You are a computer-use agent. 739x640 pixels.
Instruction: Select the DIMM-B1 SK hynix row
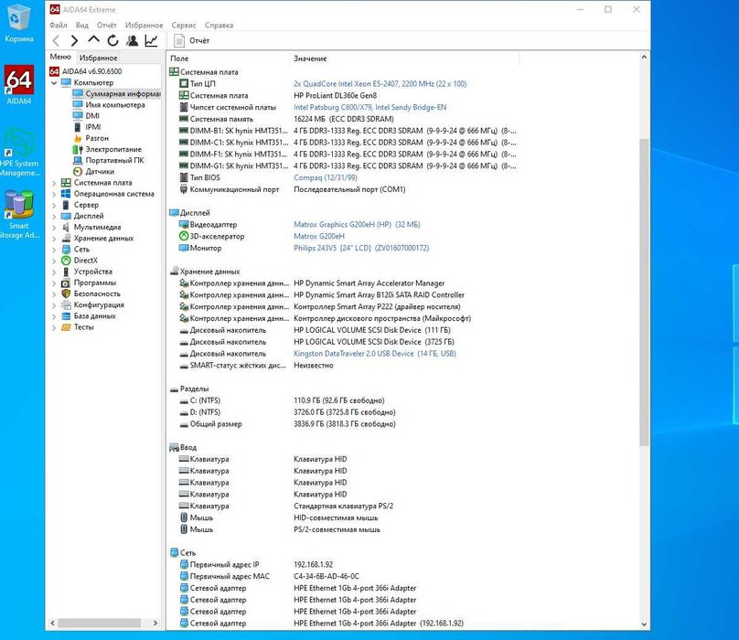[x=348, y=131]
